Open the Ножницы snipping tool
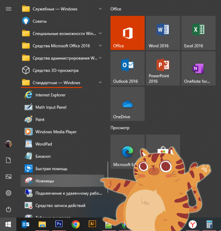This screenshot has width=221, height=231. (45, 181)
